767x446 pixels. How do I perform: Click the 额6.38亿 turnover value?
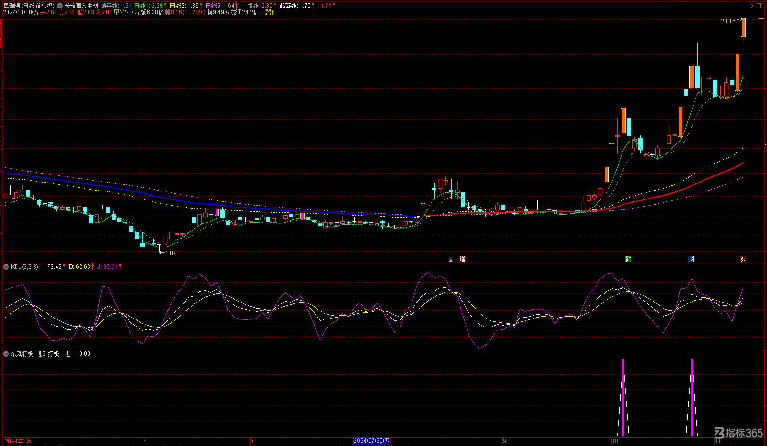coord(153,12)
